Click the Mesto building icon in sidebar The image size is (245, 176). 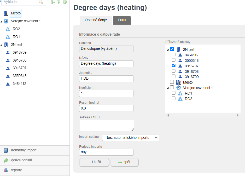6,13
